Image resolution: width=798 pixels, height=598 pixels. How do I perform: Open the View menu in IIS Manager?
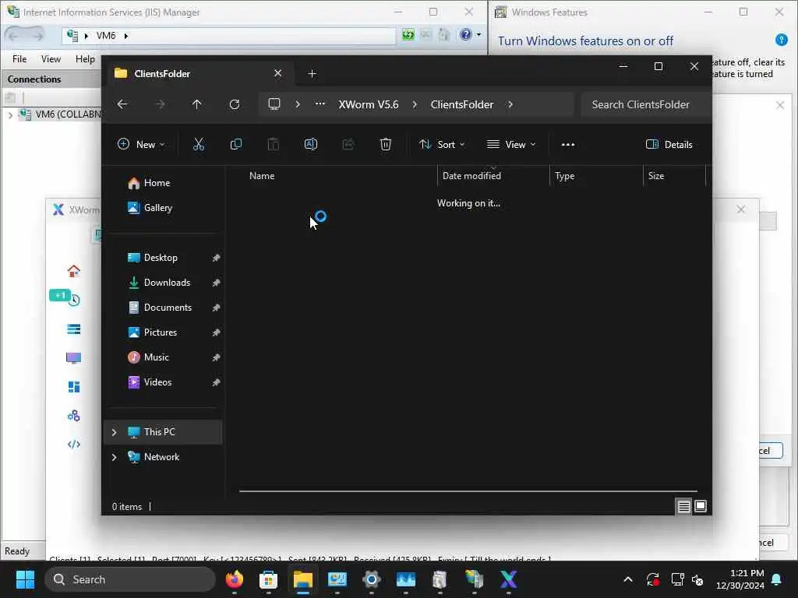click(x=51, y=59)
